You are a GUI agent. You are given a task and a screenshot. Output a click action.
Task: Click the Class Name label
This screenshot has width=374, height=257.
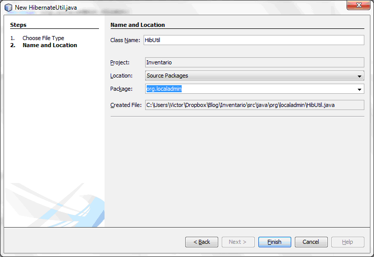tap(125, 40)
